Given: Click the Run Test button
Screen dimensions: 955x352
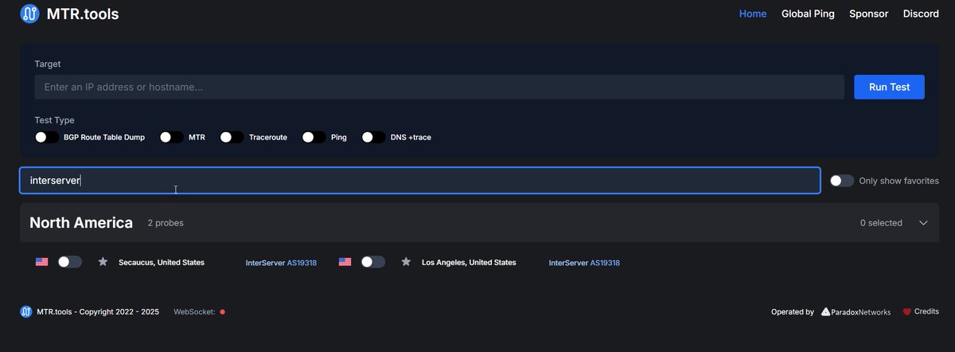Looking at the screenshot, I should (x=889, y=87).
